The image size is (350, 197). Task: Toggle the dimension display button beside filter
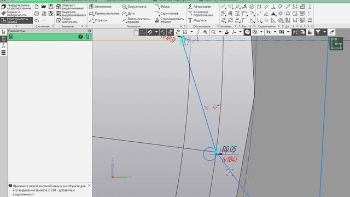pos(310,32)
